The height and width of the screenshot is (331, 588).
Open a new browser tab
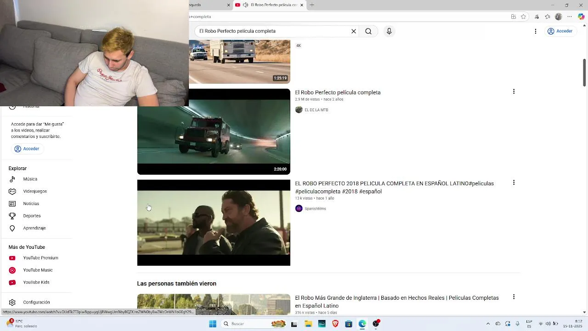coord(312,5)
